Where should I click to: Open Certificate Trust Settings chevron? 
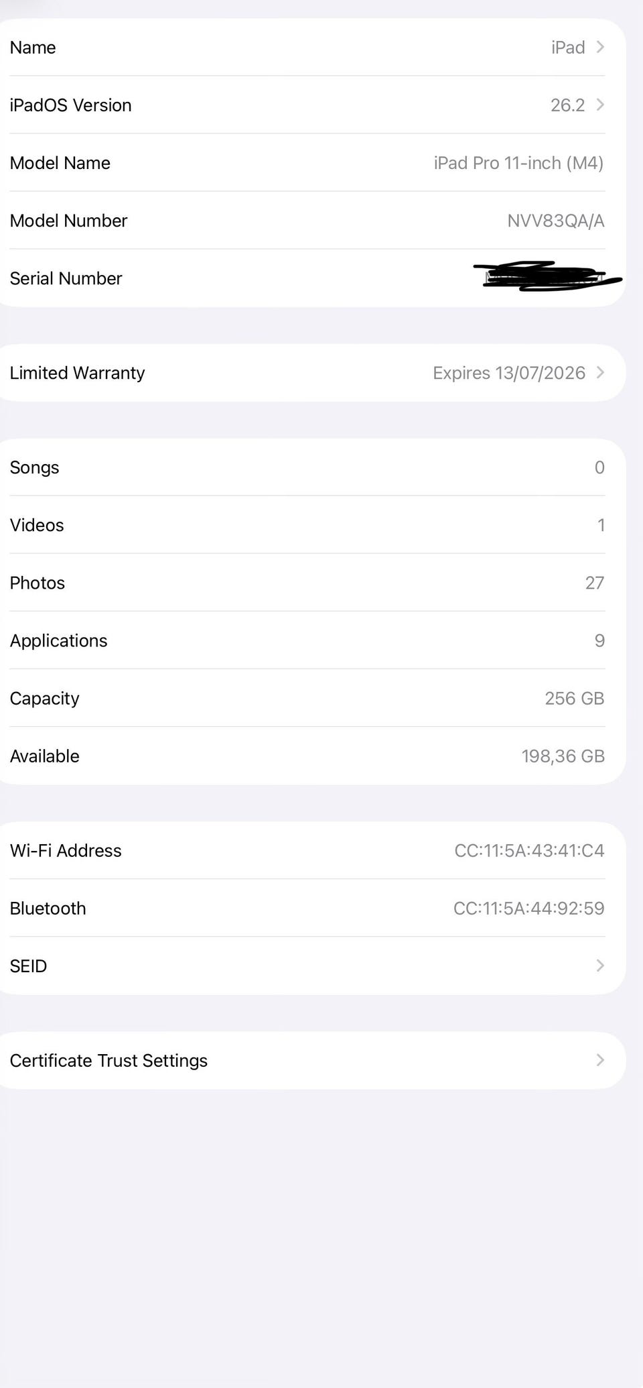(600, 1060)
